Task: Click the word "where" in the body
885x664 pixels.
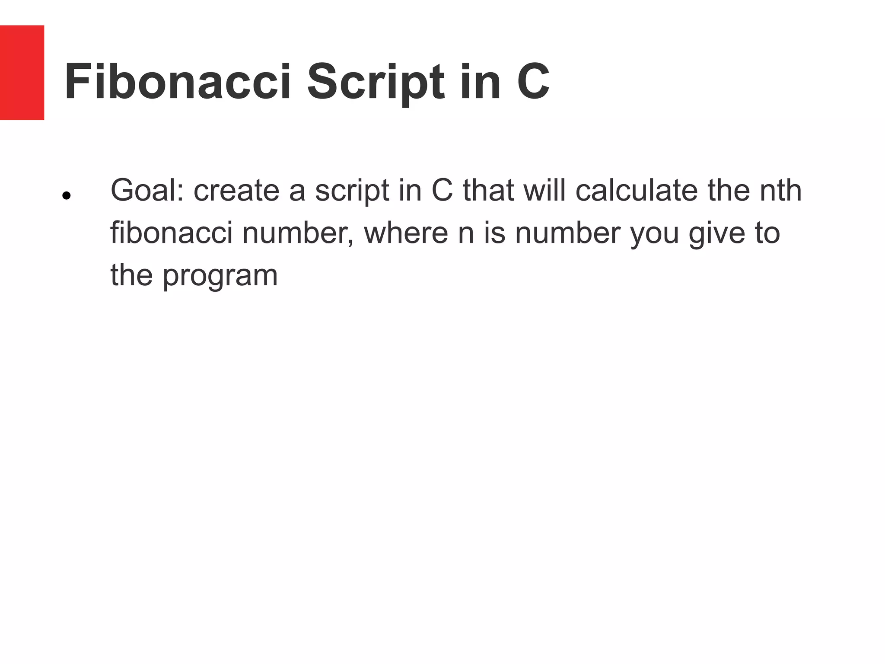Action: point(406,233)
